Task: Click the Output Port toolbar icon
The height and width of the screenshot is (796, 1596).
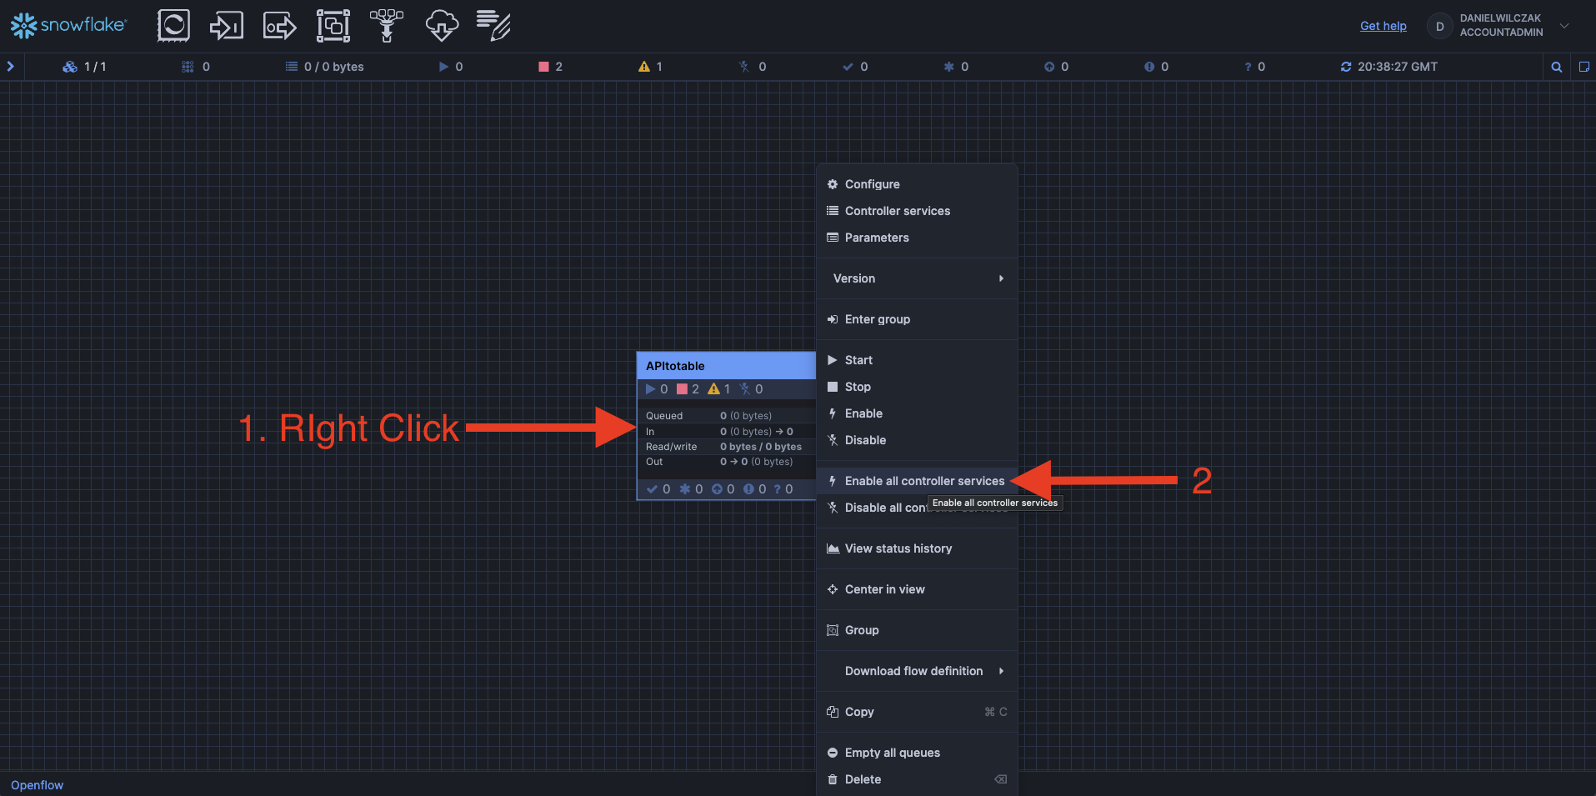Action: click(279, 26)
